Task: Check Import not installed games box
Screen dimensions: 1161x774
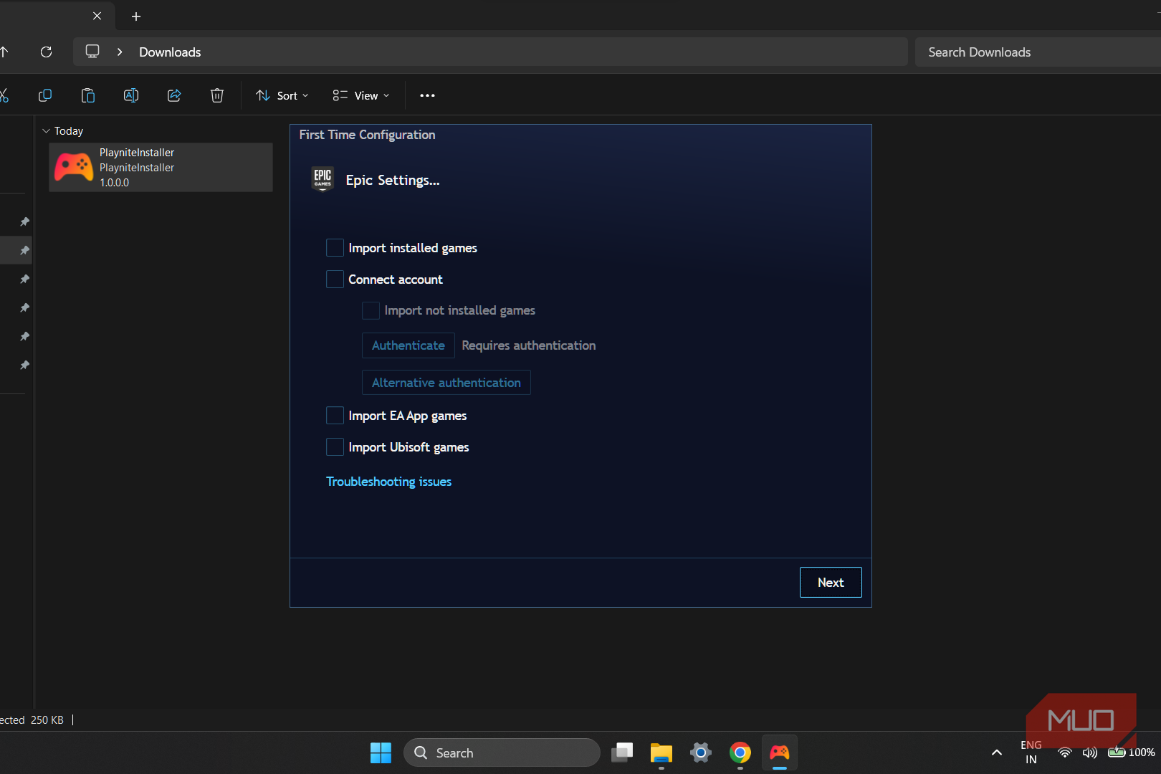Action: [x=371, y=310]
